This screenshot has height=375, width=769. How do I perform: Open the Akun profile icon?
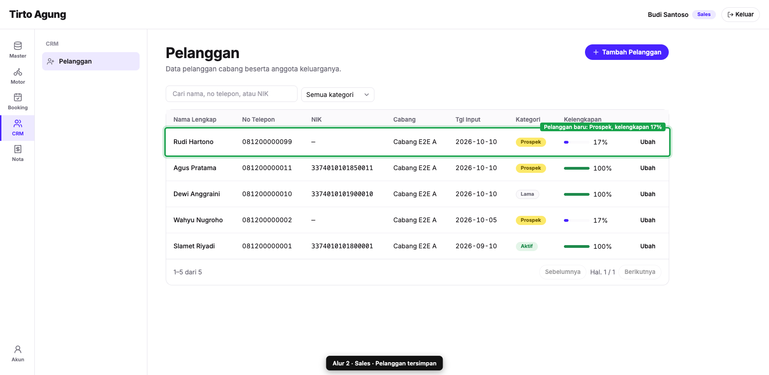coord(18,349)
